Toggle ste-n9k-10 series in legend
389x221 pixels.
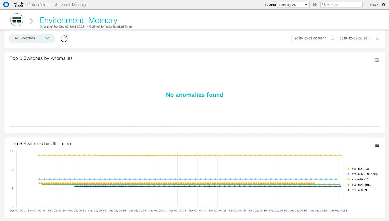click(360, 169)
